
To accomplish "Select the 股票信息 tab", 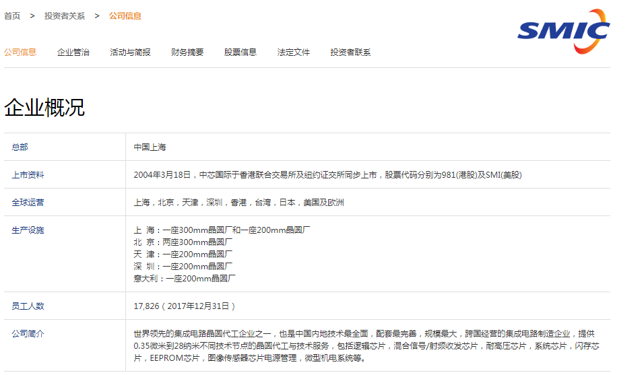I will (240, 53).
